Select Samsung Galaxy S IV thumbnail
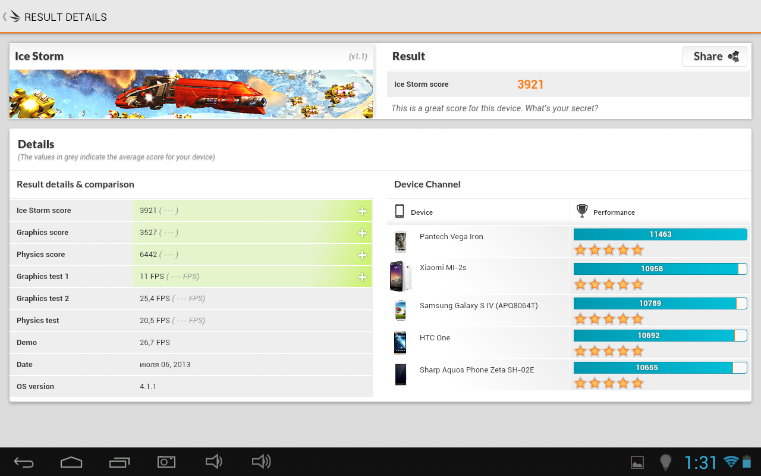 coord(400,310)
